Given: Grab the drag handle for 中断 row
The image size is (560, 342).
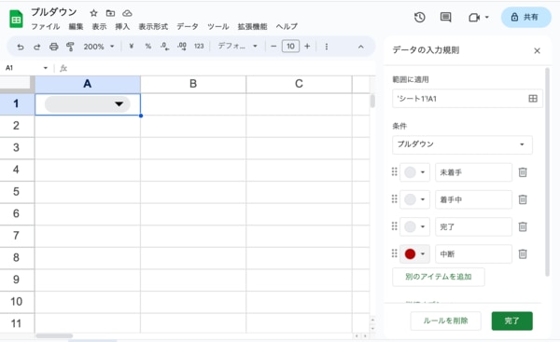Looking at the screenshot, I should pyautogui.click(x=394, y=253).
